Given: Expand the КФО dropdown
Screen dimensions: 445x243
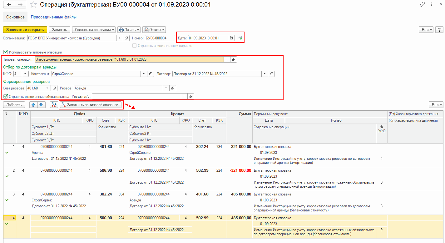Looking at the screenshot, I should point(25,74).
